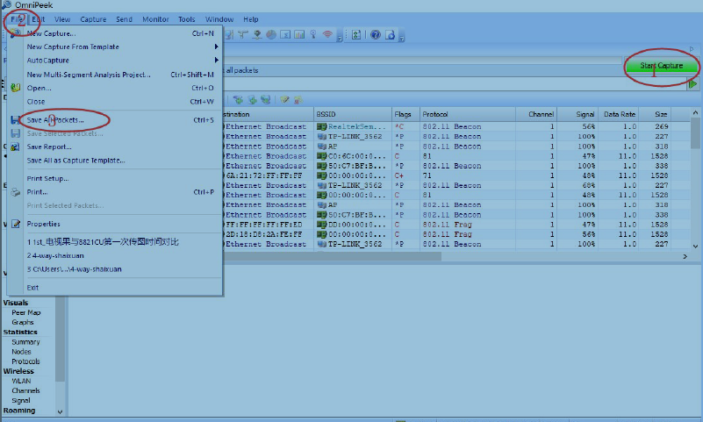Viewport: 703px width, 422px height.
Task: Click the Open folder icon in menu
Action: (x=16, y=88)
